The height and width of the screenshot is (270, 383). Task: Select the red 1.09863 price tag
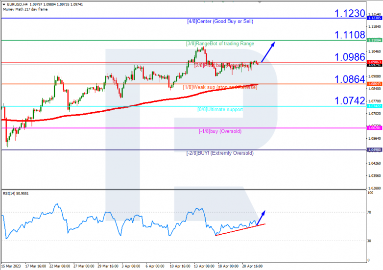[374, 62]
